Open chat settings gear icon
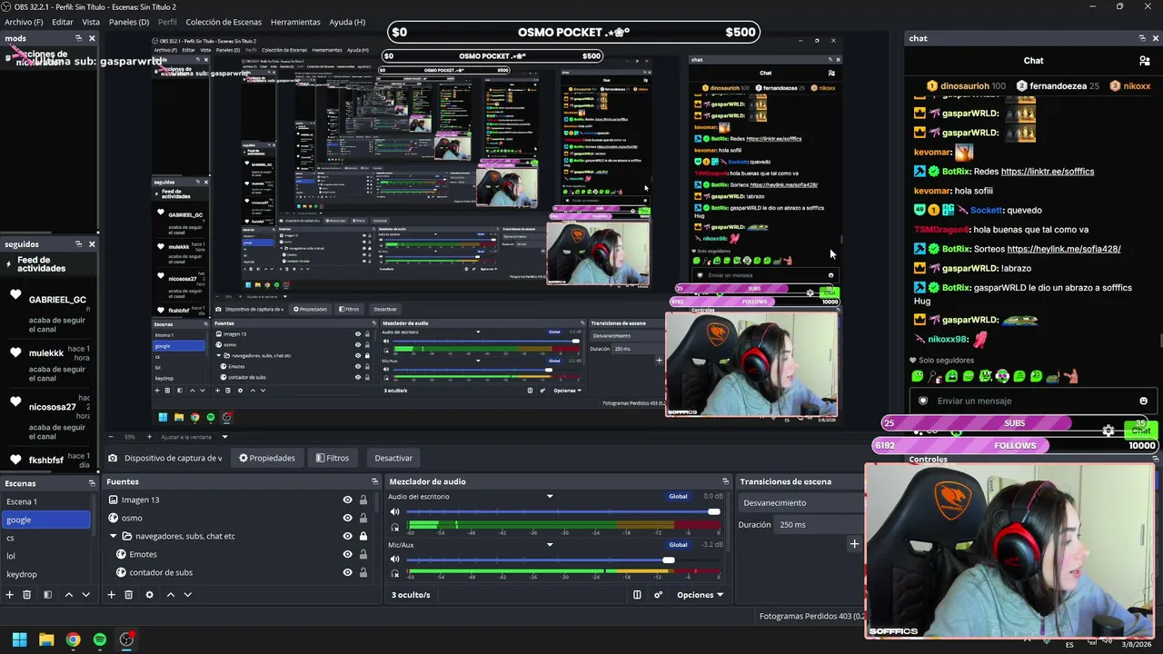The width and height of the screenshot is (1163, 654). click(1108, 431)
